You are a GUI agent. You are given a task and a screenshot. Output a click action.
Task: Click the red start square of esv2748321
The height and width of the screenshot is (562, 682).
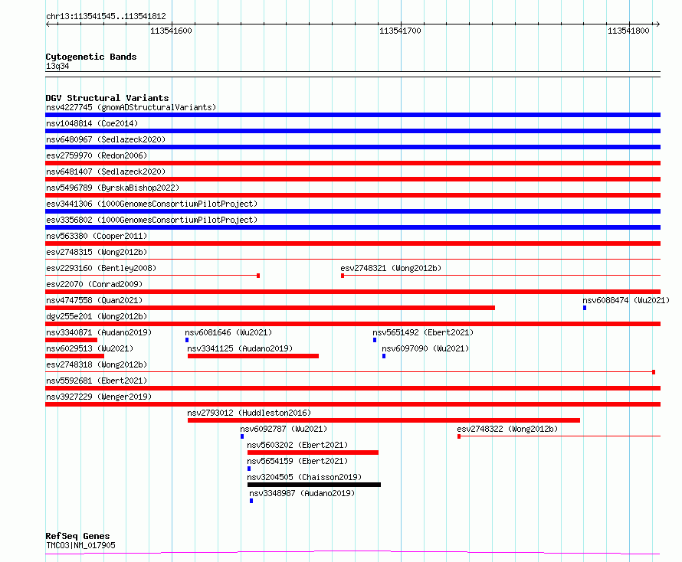point(343,276)
